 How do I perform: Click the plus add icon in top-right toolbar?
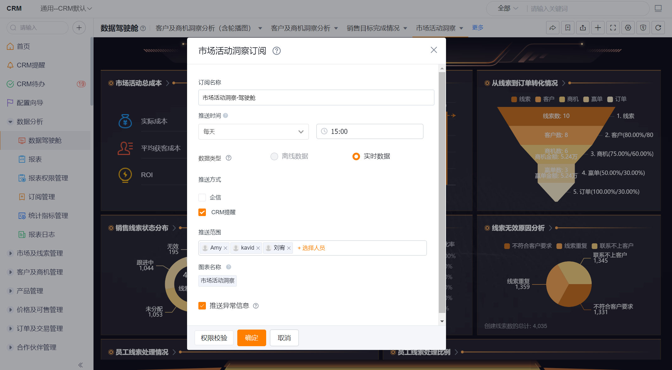(x=598, y=28)
